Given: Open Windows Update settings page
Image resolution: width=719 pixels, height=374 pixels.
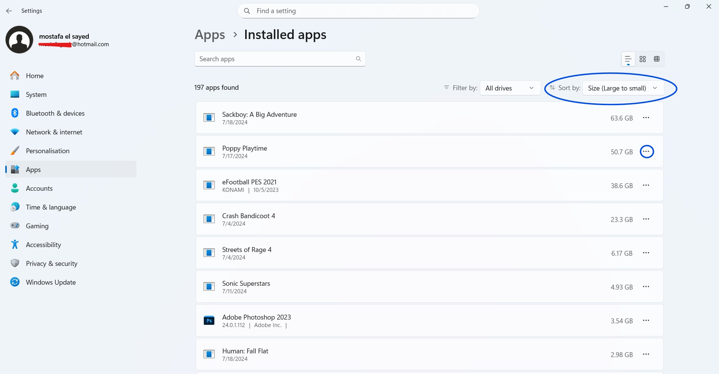Looking at the screenshot, I should tap(51, 282).
